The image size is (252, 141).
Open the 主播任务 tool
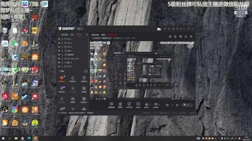(x=84, y=79)
